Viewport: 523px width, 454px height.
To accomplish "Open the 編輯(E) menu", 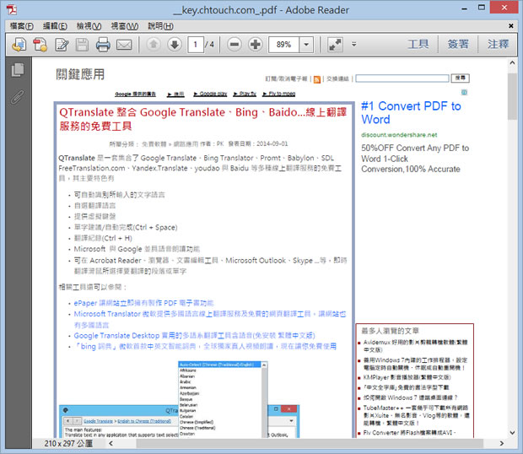I will pos(55,26).
